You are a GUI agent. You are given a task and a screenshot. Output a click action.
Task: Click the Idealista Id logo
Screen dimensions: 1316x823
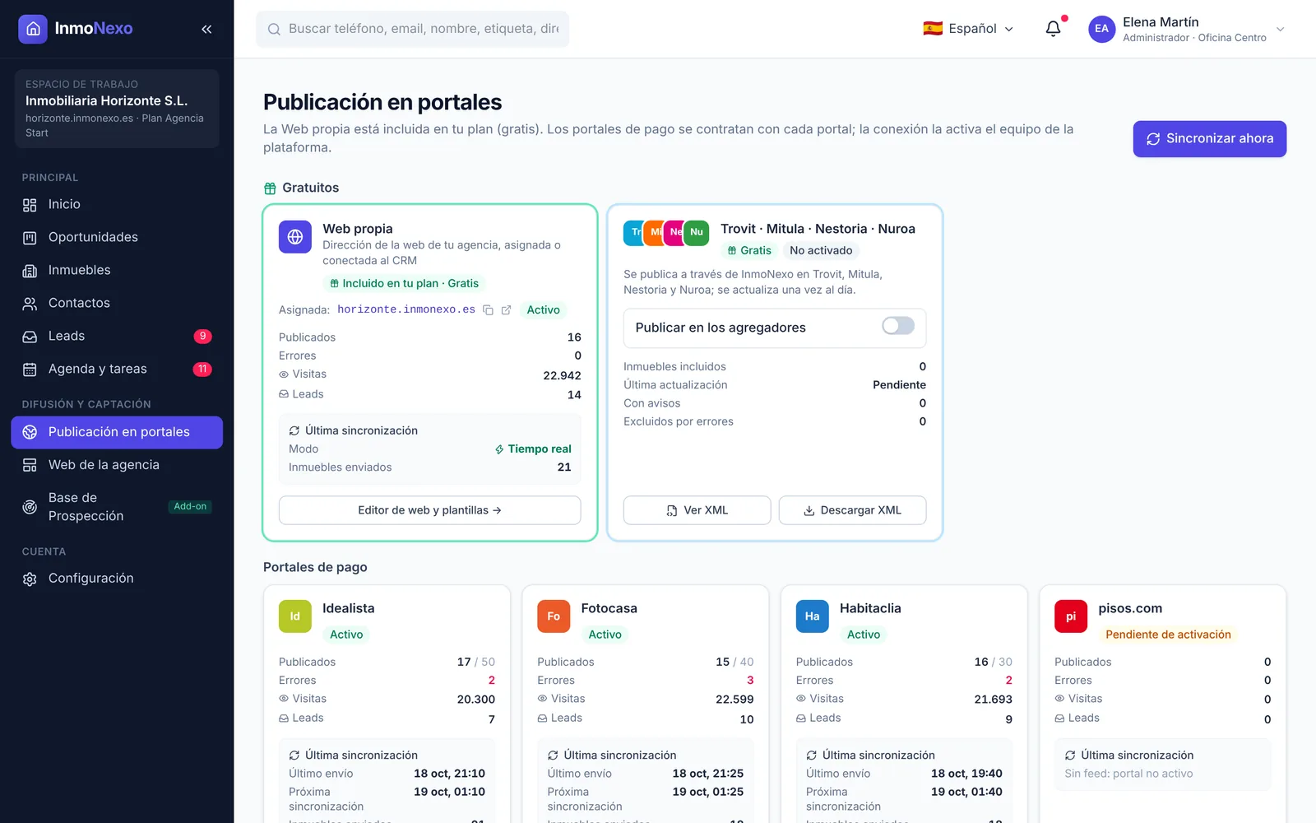pos(295,616)
